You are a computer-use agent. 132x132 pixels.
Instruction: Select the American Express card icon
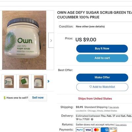105,130
